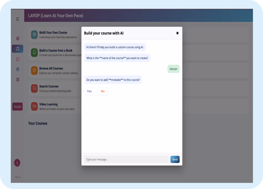Click the V2.1.0 version label
Viewport: 263px width, 189px height.
(17, 177)
